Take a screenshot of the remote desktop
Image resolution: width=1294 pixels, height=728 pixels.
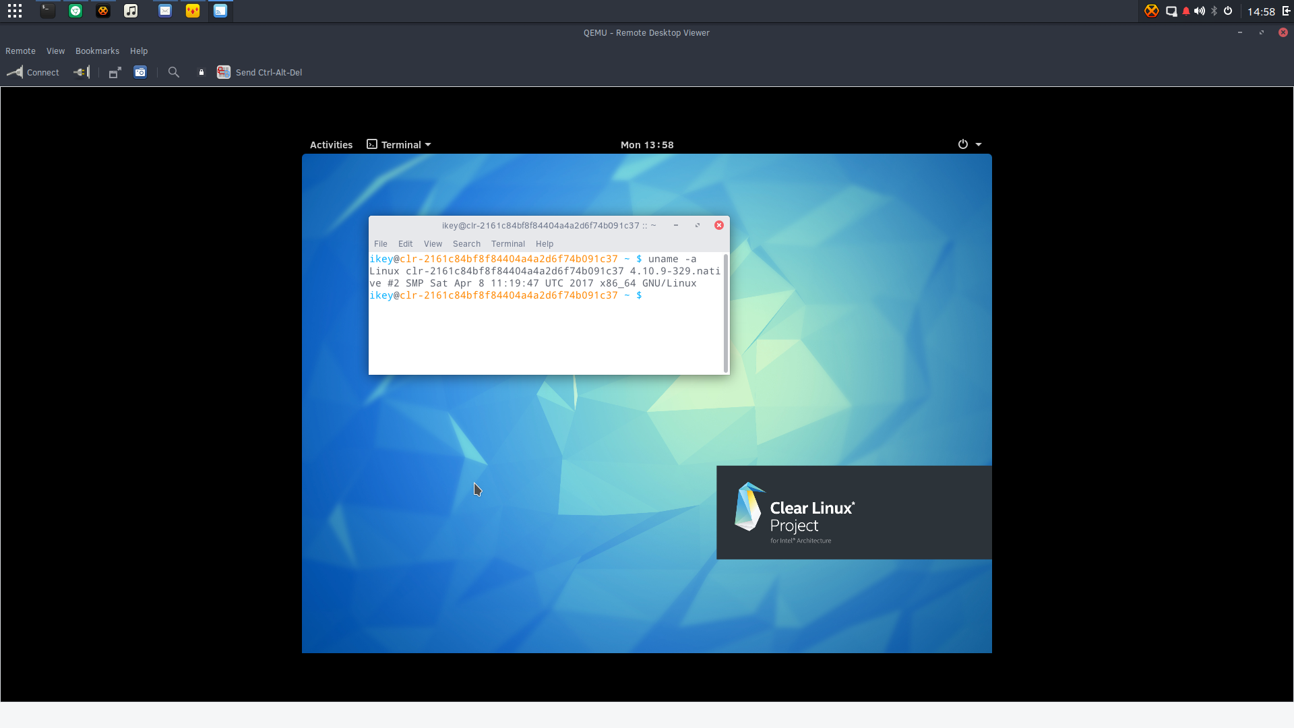140,72
